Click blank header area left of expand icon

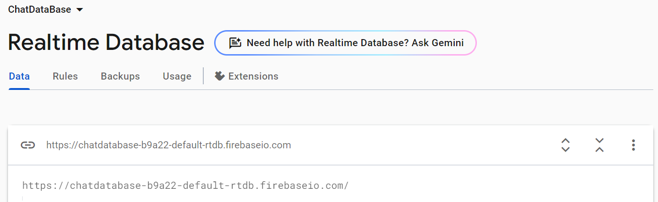pyautogui.click(x=425, y=145)
